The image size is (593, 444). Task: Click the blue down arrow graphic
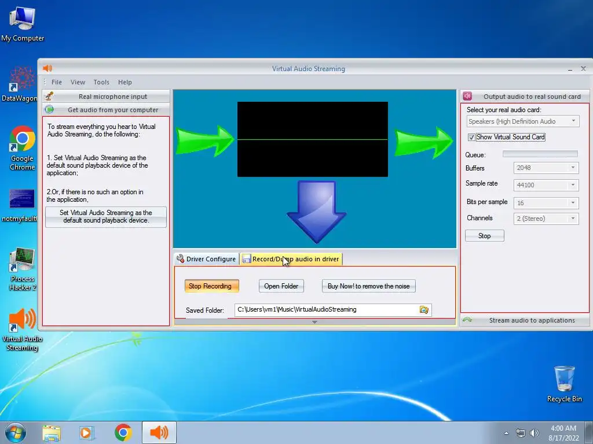click(317, 212)
